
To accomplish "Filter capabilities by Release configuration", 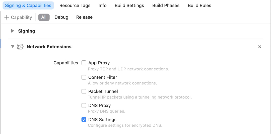I will (x=84, y=17).
